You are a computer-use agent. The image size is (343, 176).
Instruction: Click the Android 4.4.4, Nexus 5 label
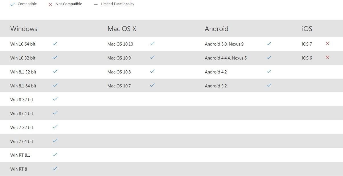pyautogui.click(x=226, y=58)
